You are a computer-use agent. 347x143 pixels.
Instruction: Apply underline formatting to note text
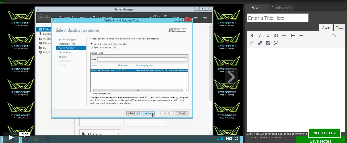tap(268, 36)
